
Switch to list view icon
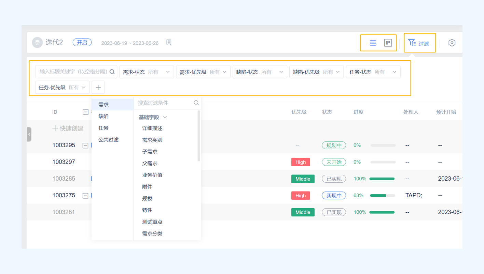point(373,43)
